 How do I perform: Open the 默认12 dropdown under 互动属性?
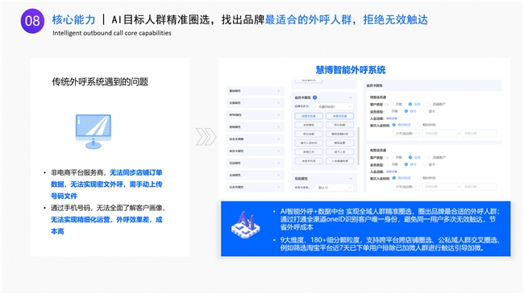coord(335,188)
